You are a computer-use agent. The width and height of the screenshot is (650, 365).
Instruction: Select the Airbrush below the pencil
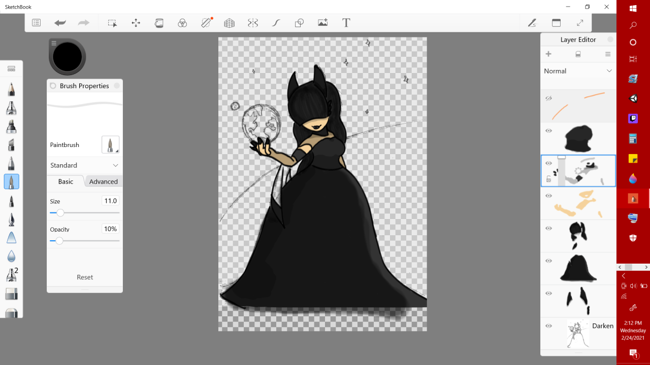[x=11, y=108]
